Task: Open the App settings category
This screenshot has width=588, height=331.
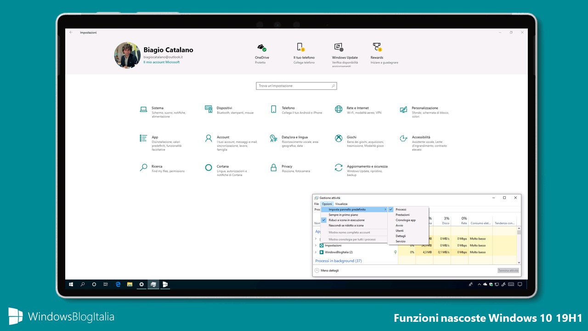Action: 161,143
